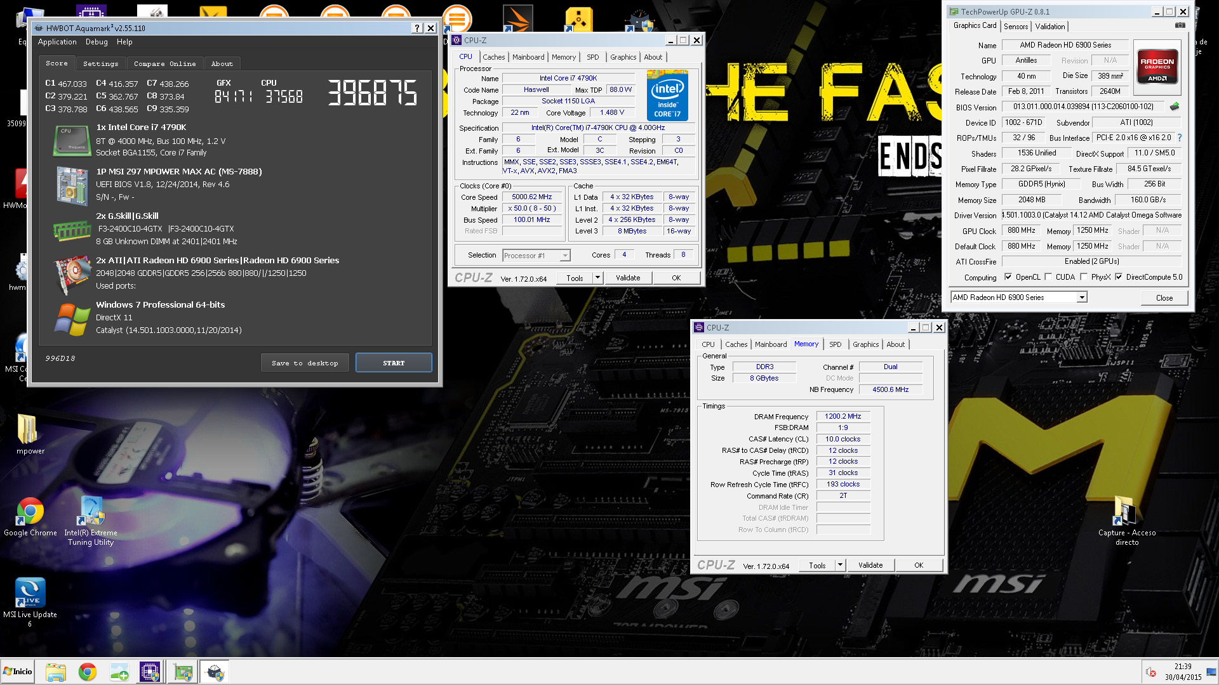This screenshot has width=1219, height=685.
Task: Click OK in the CPU-Z Memory window
Action: pyautogui.click(x=919, y=565)
